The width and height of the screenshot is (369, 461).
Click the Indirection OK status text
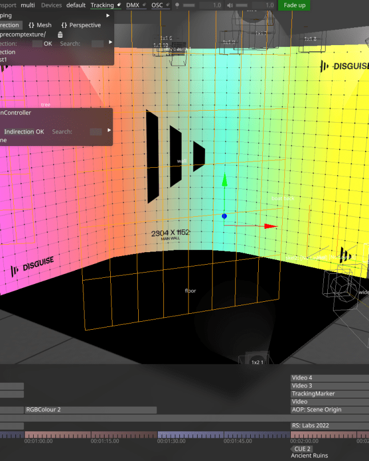(24, 132)
